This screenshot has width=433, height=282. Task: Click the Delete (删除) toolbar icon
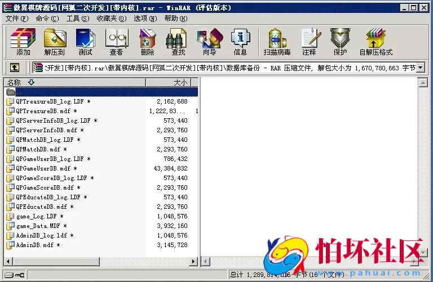coord(148,42)
